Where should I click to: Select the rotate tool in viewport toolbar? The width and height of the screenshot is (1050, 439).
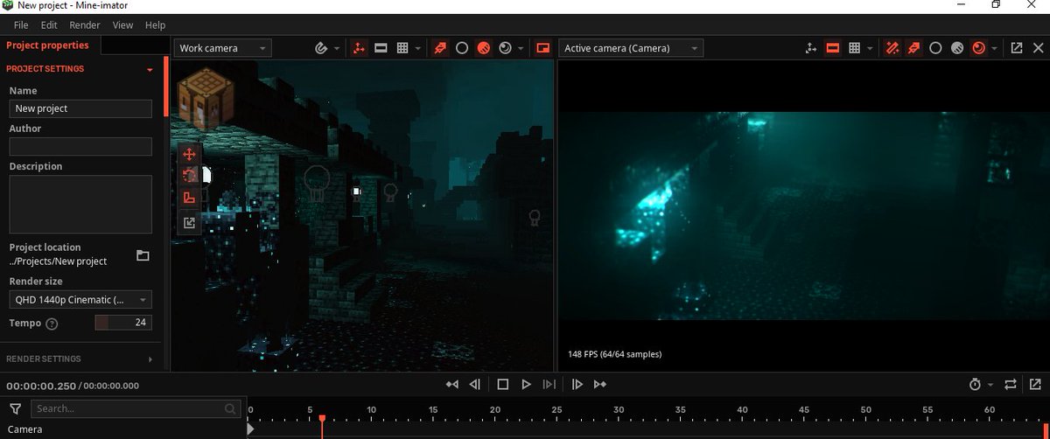point(189,176)
